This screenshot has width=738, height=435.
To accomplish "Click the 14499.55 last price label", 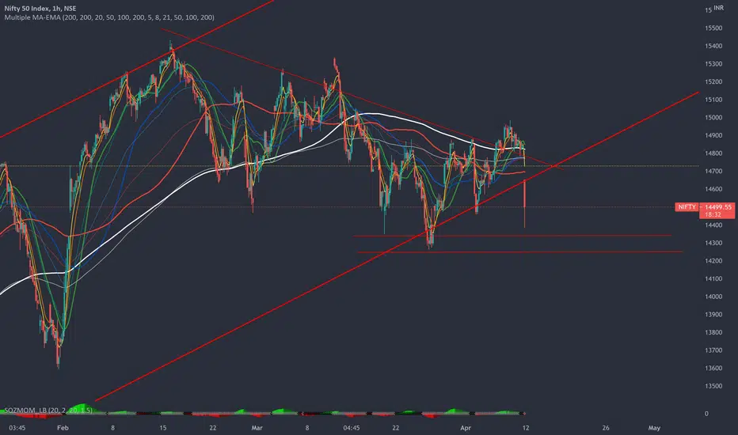I will [718, 207].
